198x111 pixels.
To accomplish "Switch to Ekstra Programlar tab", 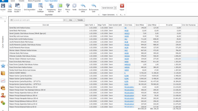I will [34, 1].
